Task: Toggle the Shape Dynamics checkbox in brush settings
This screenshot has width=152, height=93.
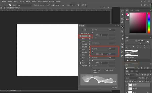Action: click(81, 36)
